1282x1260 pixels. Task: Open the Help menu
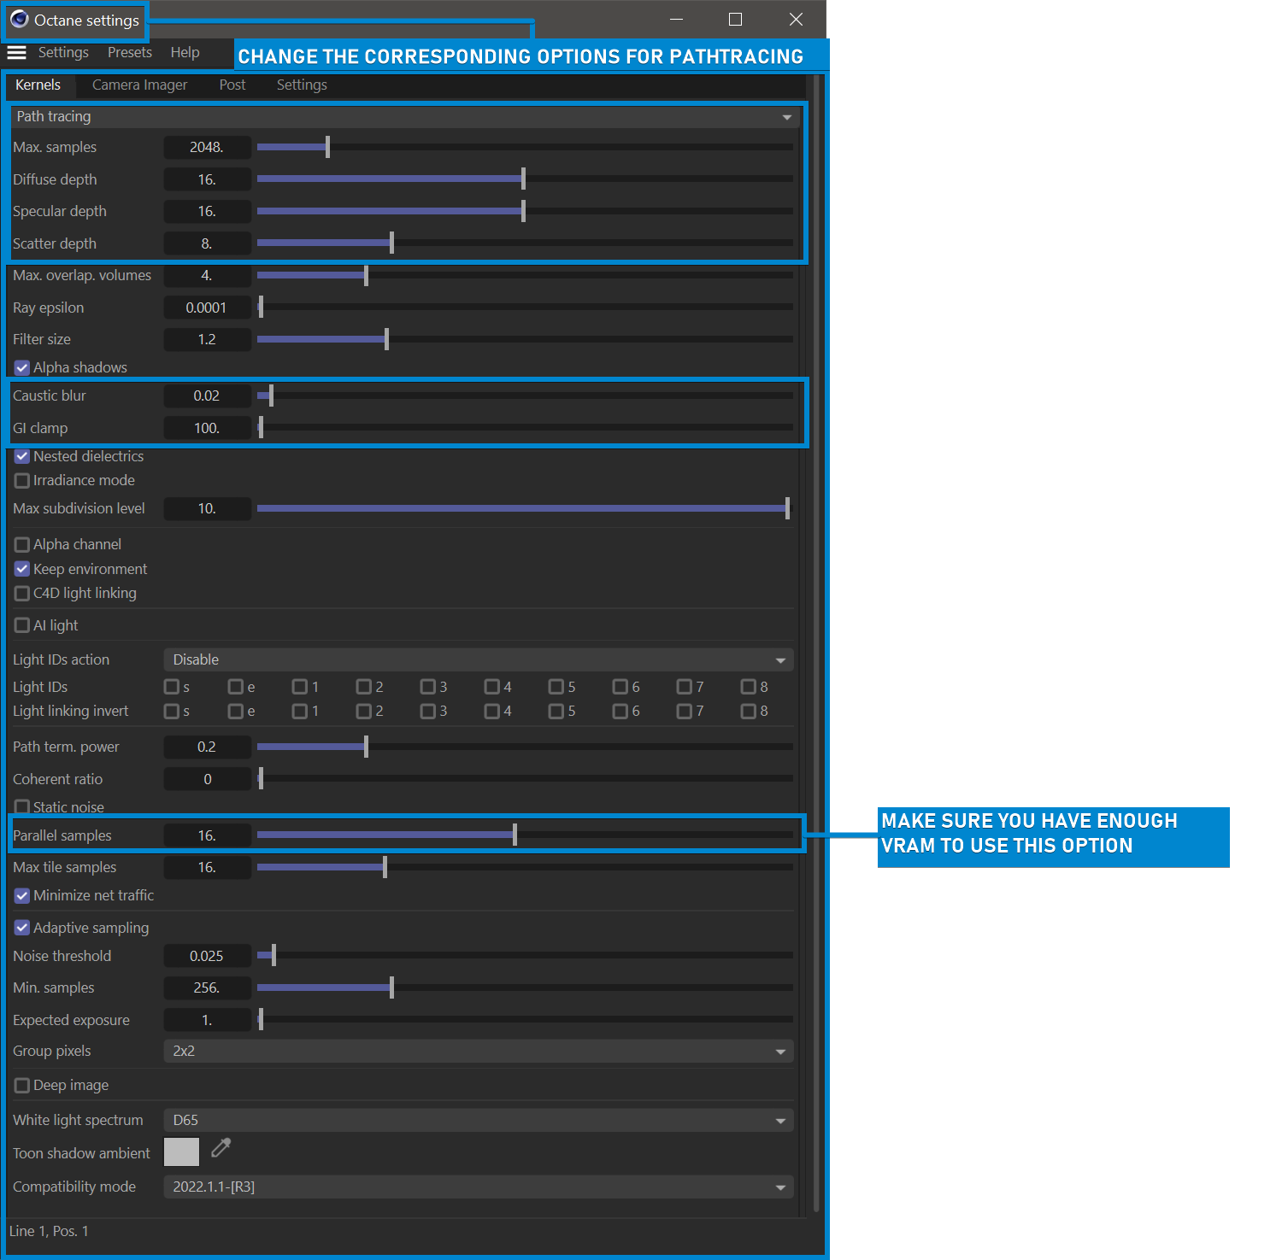[185, 53]
